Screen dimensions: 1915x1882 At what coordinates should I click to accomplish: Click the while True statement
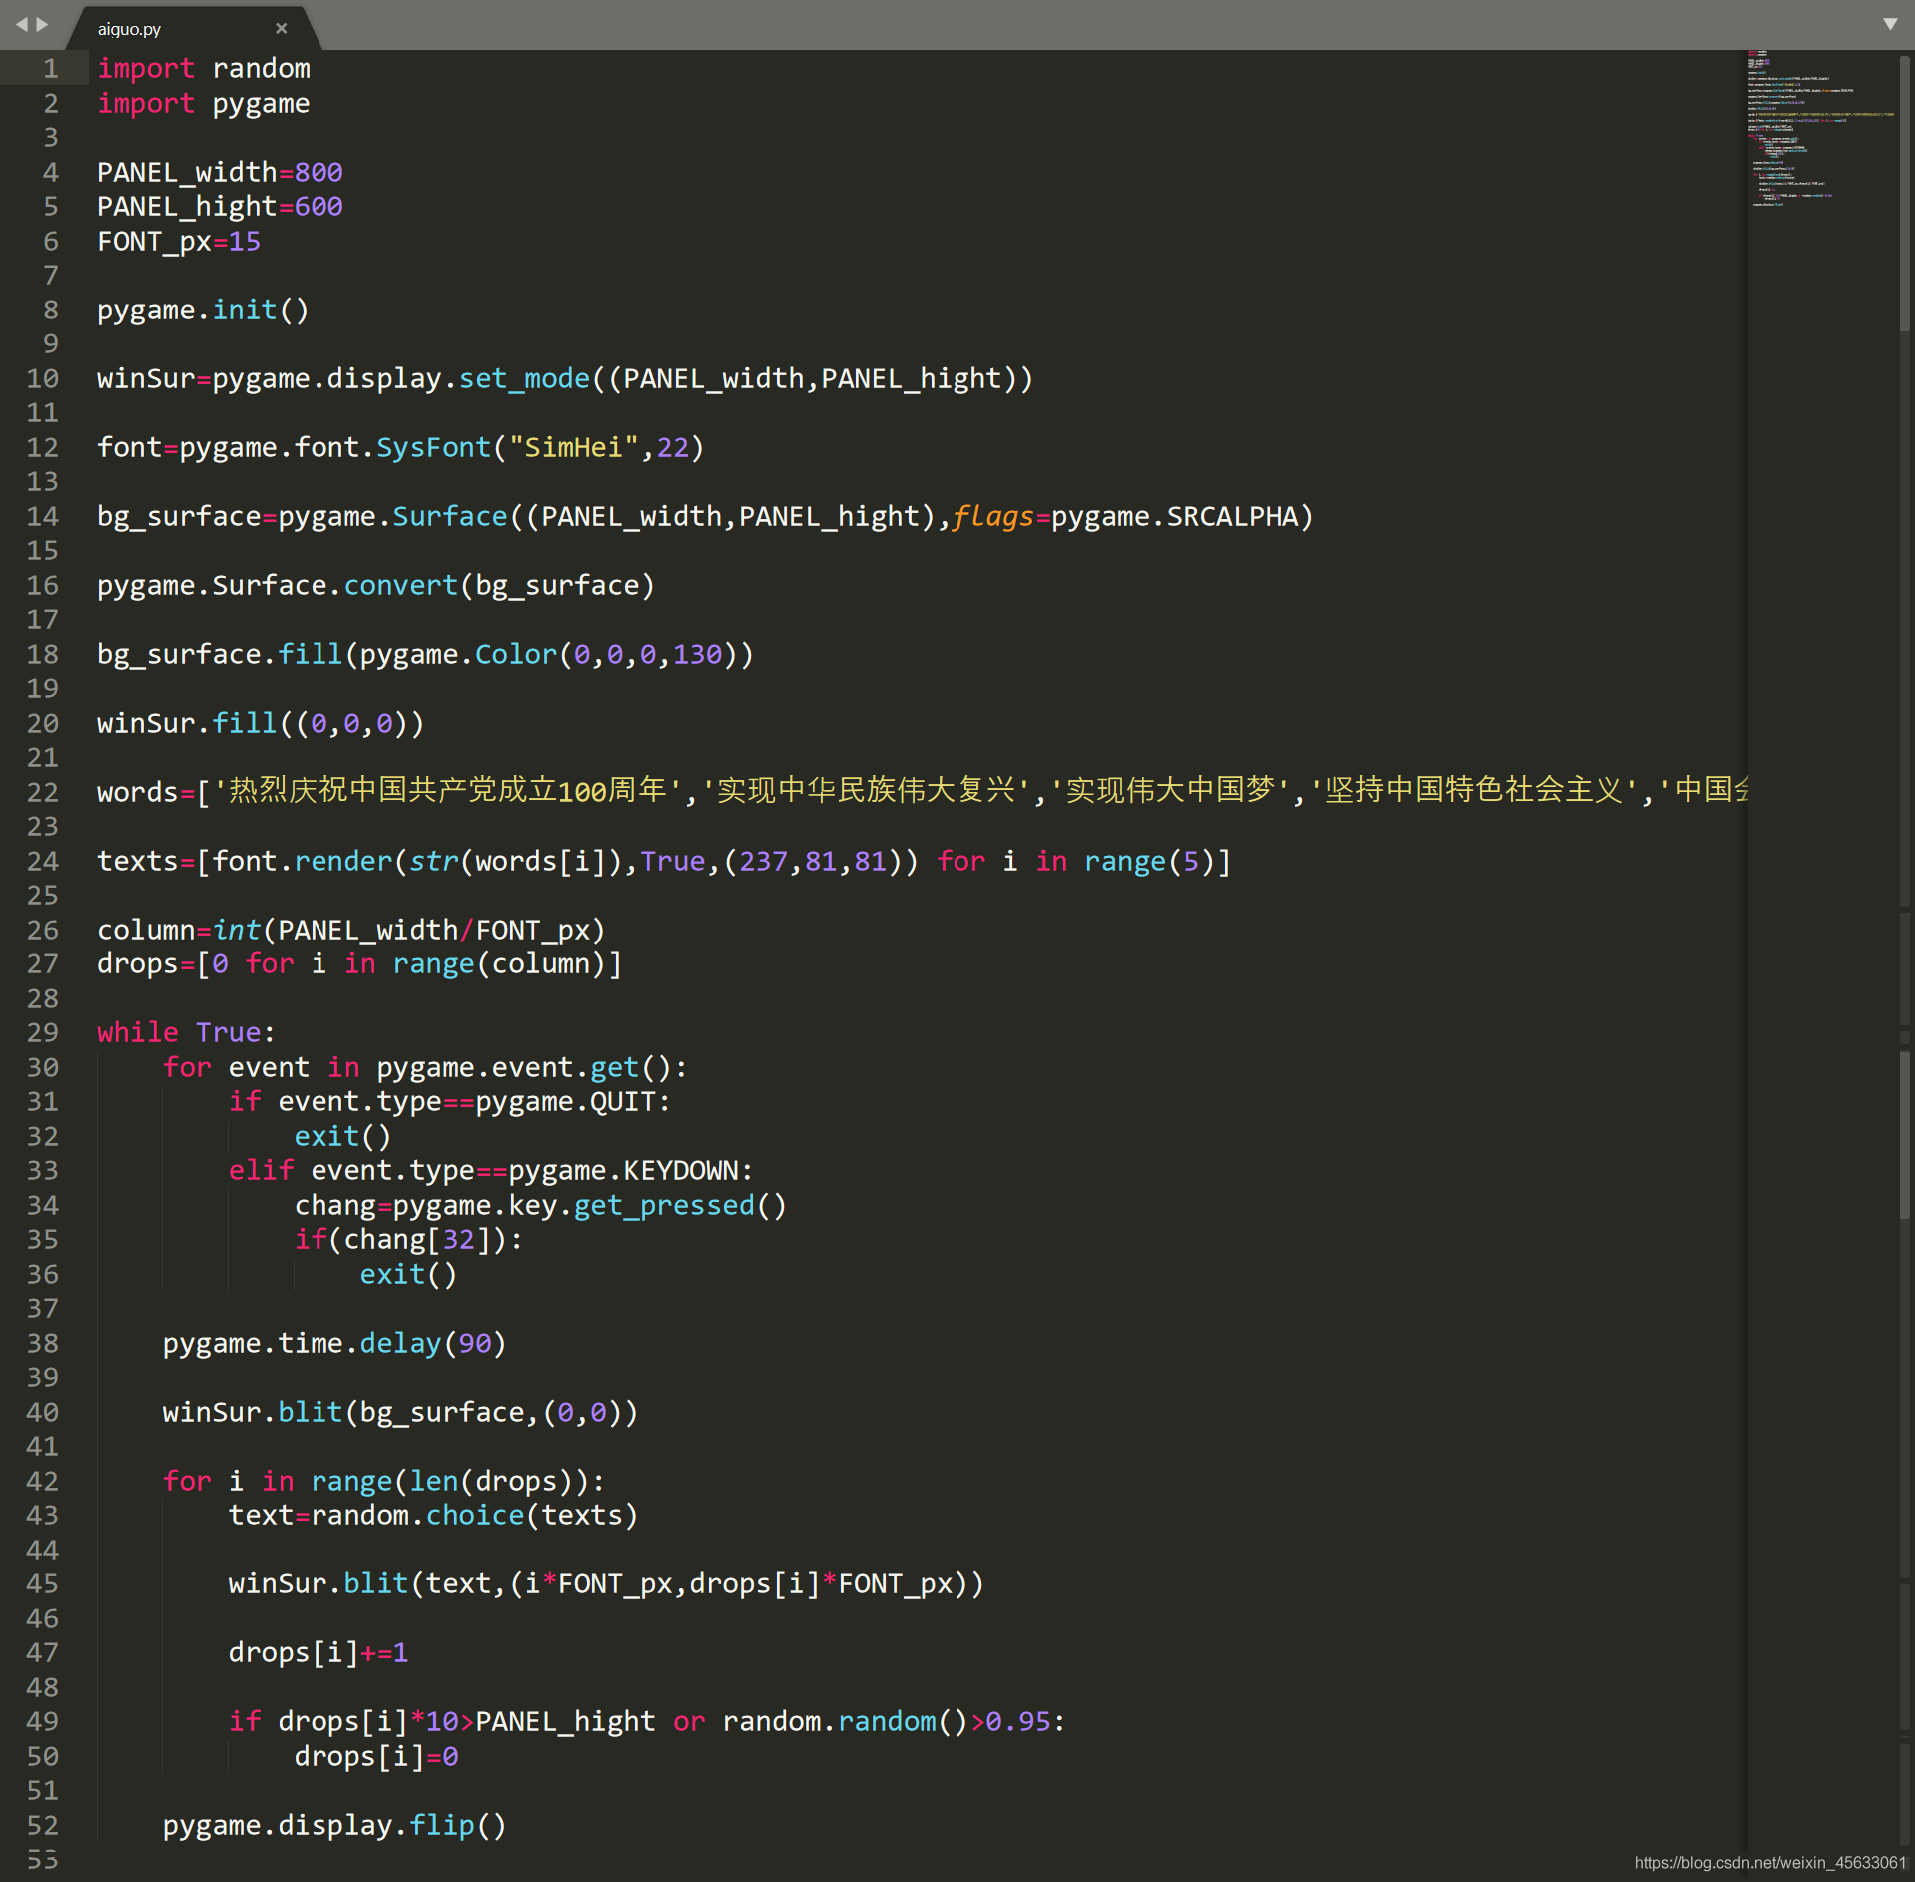click(186, 1032)
